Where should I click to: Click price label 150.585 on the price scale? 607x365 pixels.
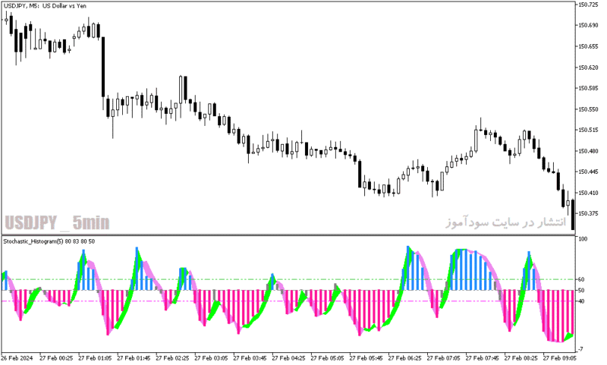point(589,88)
